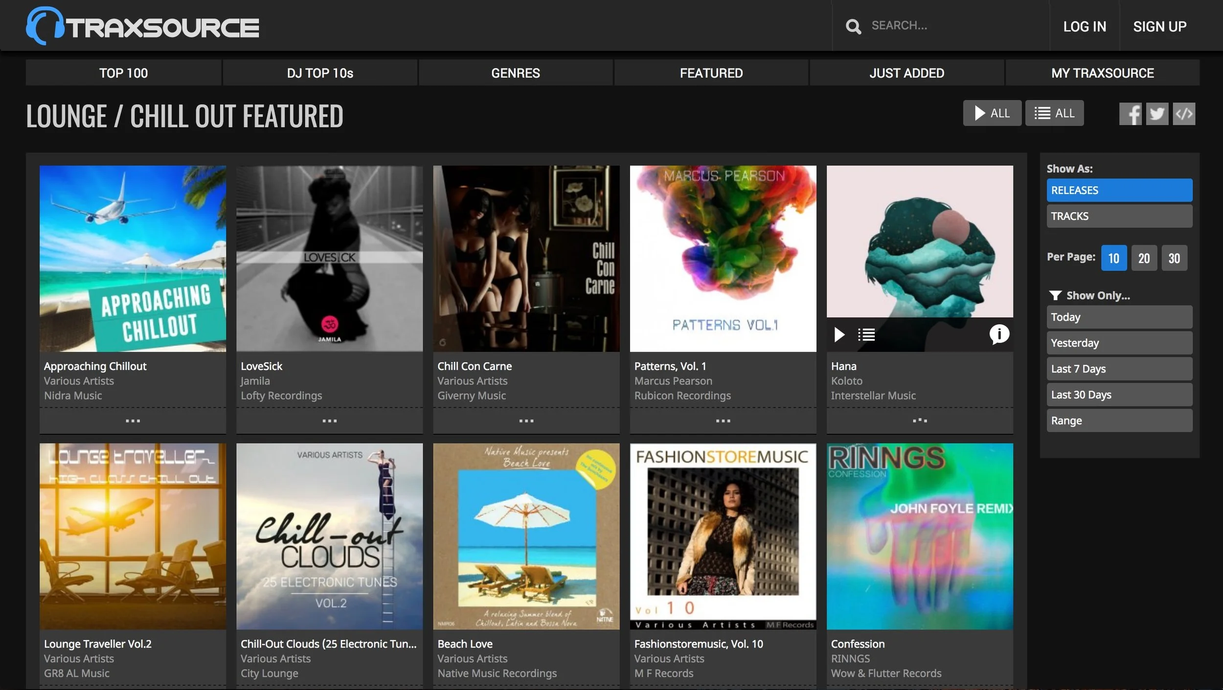Open the embed code icon

[1184, 114]
